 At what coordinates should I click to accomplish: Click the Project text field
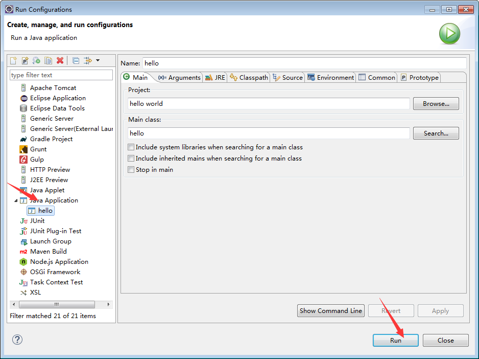[269, 104]
